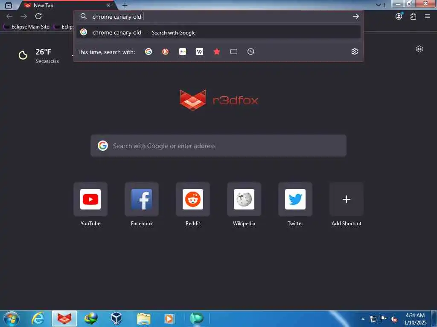Image resolution: width=437 pixels, height=327 pixels.
Task: Click the network tray icon
Action: (373, 319)
